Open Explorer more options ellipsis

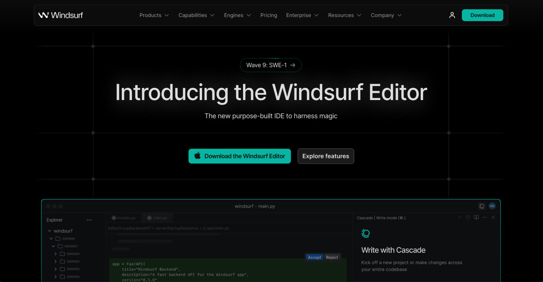pyautogui.click(x=89, y=220)
